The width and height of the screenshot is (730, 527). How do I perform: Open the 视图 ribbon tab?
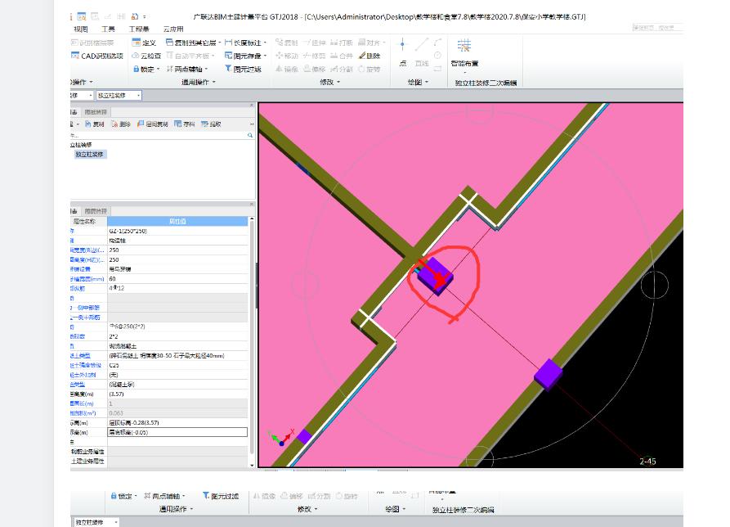pos(81,29)
